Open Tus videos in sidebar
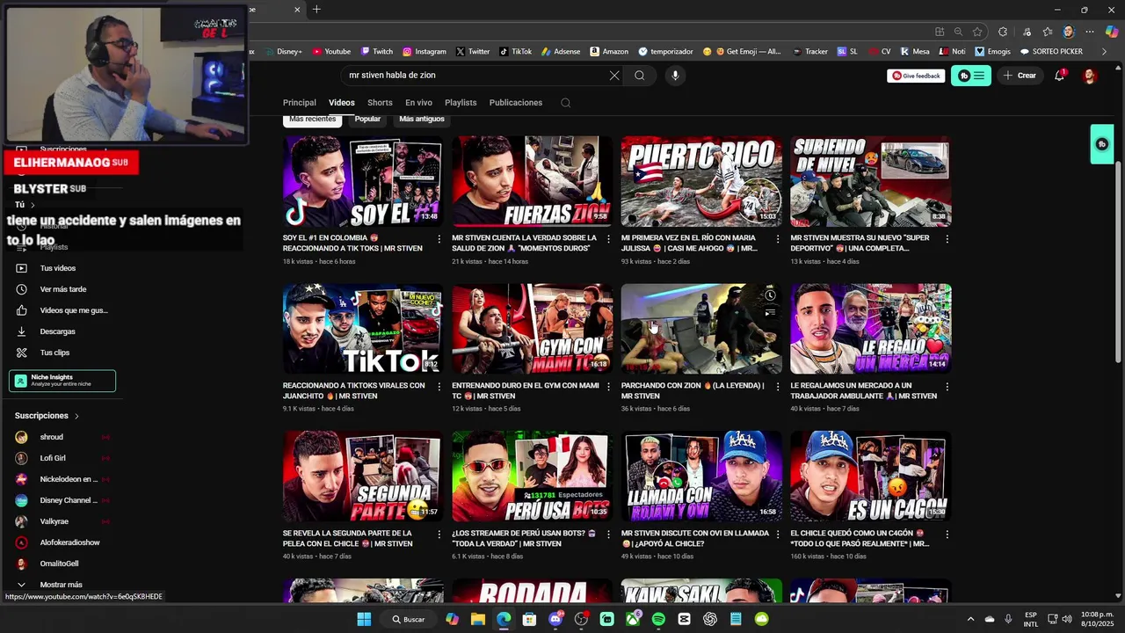1125x633 pixels. [58, 268]
